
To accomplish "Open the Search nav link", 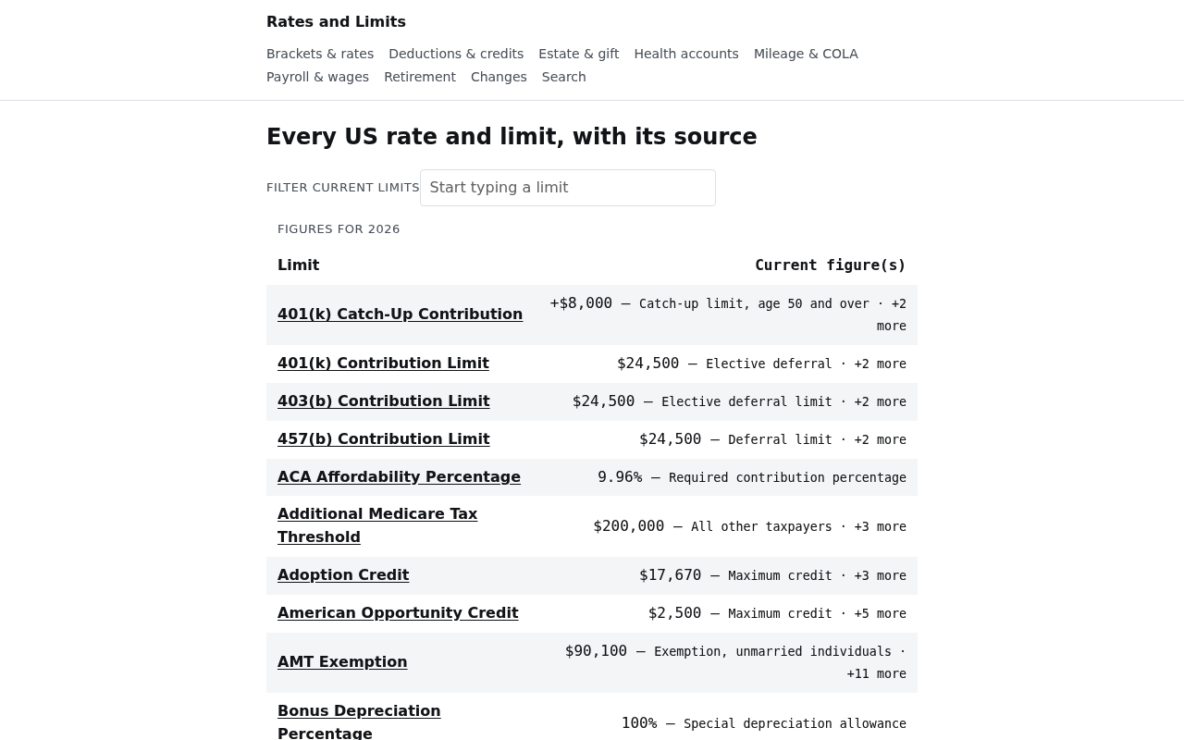I will [564, 77].
